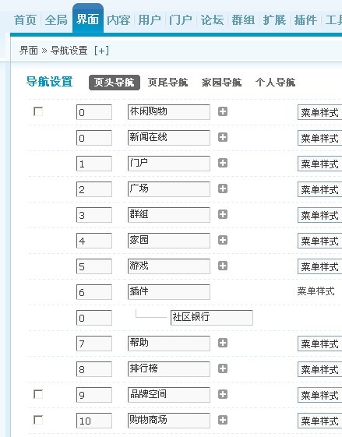The image size is (342, 437).
Task: Open the 门户 top menu
Action: coord(181,20)
